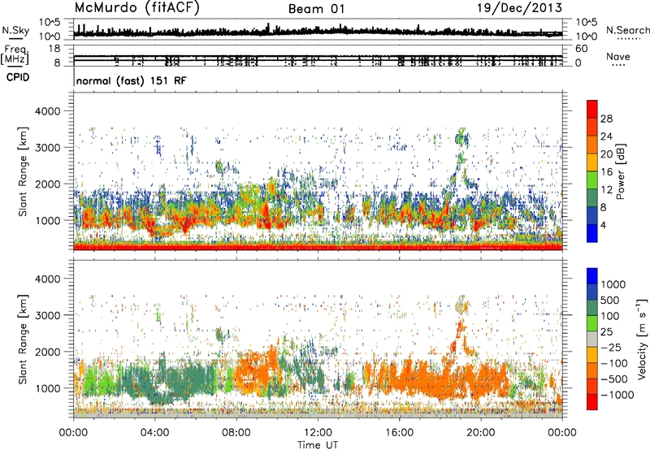Click the gray -25 to 25 velocity colorbar segment
This screenshot has height=450, width=650.
(x=592, y=339)
